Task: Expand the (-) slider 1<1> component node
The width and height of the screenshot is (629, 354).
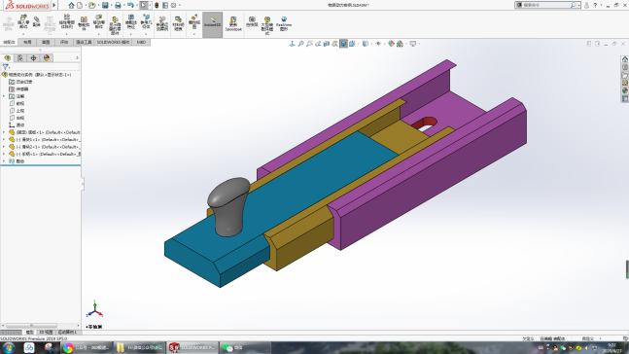Action: click(x=4, y=139)
